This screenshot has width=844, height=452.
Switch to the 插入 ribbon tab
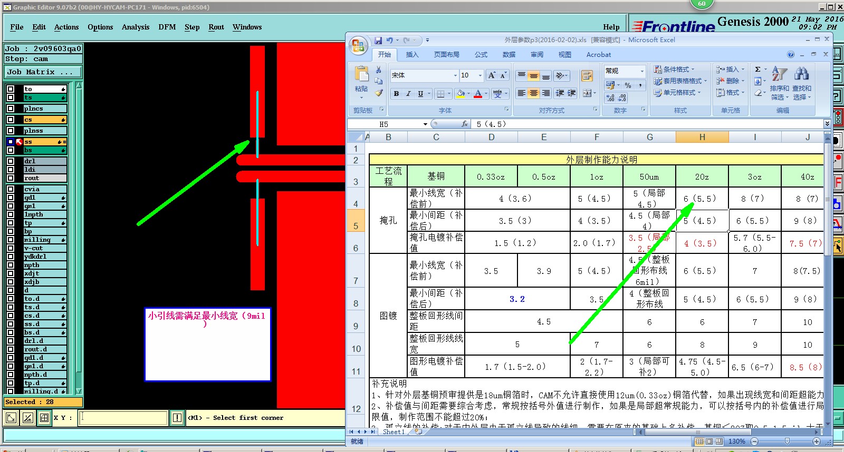click(412, 54)
